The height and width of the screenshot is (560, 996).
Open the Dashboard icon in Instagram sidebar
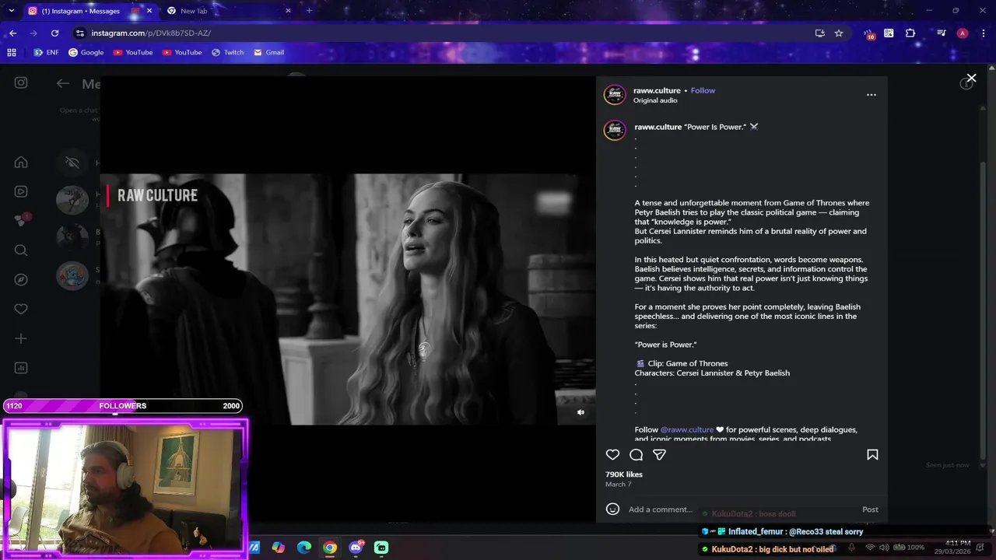coord(21,368)
